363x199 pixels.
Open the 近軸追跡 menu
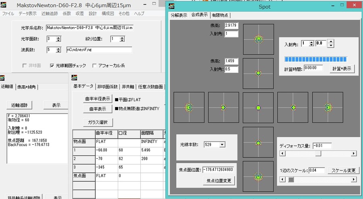(50, 14)
